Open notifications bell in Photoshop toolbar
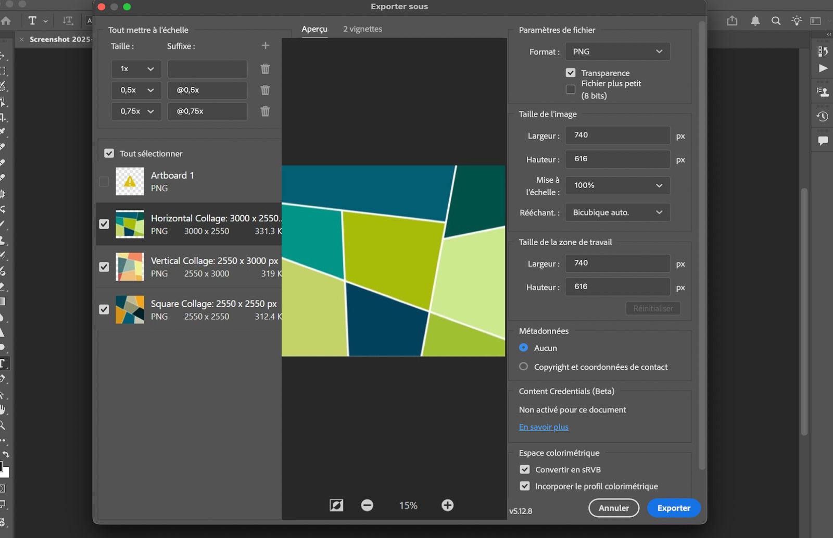 pyautogui.click(x=755, y=21)
